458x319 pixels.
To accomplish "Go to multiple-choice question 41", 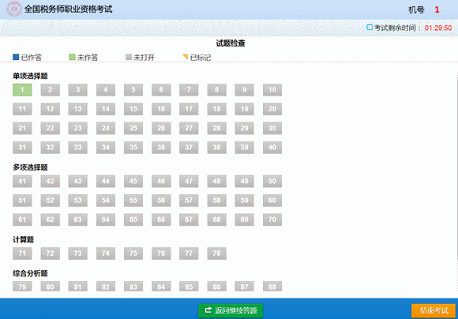I will click(22, 181).
